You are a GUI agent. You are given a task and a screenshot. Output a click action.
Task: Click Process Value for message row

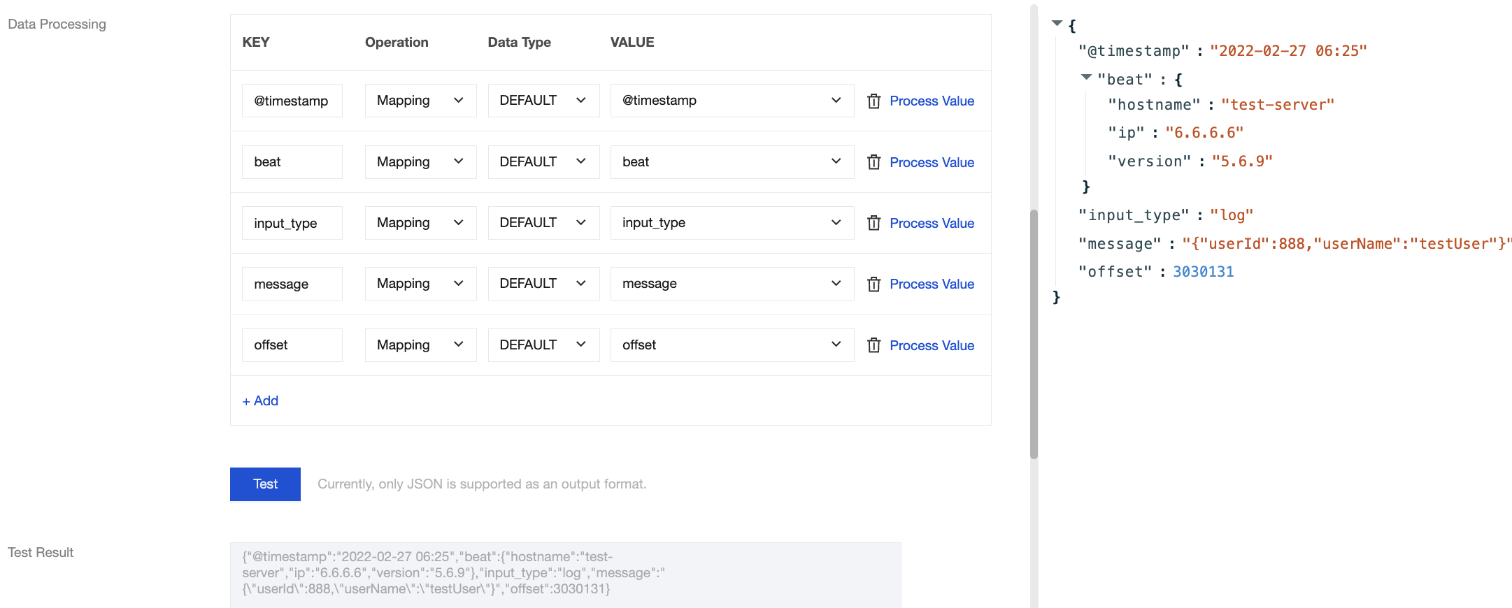tap(932, 284)
